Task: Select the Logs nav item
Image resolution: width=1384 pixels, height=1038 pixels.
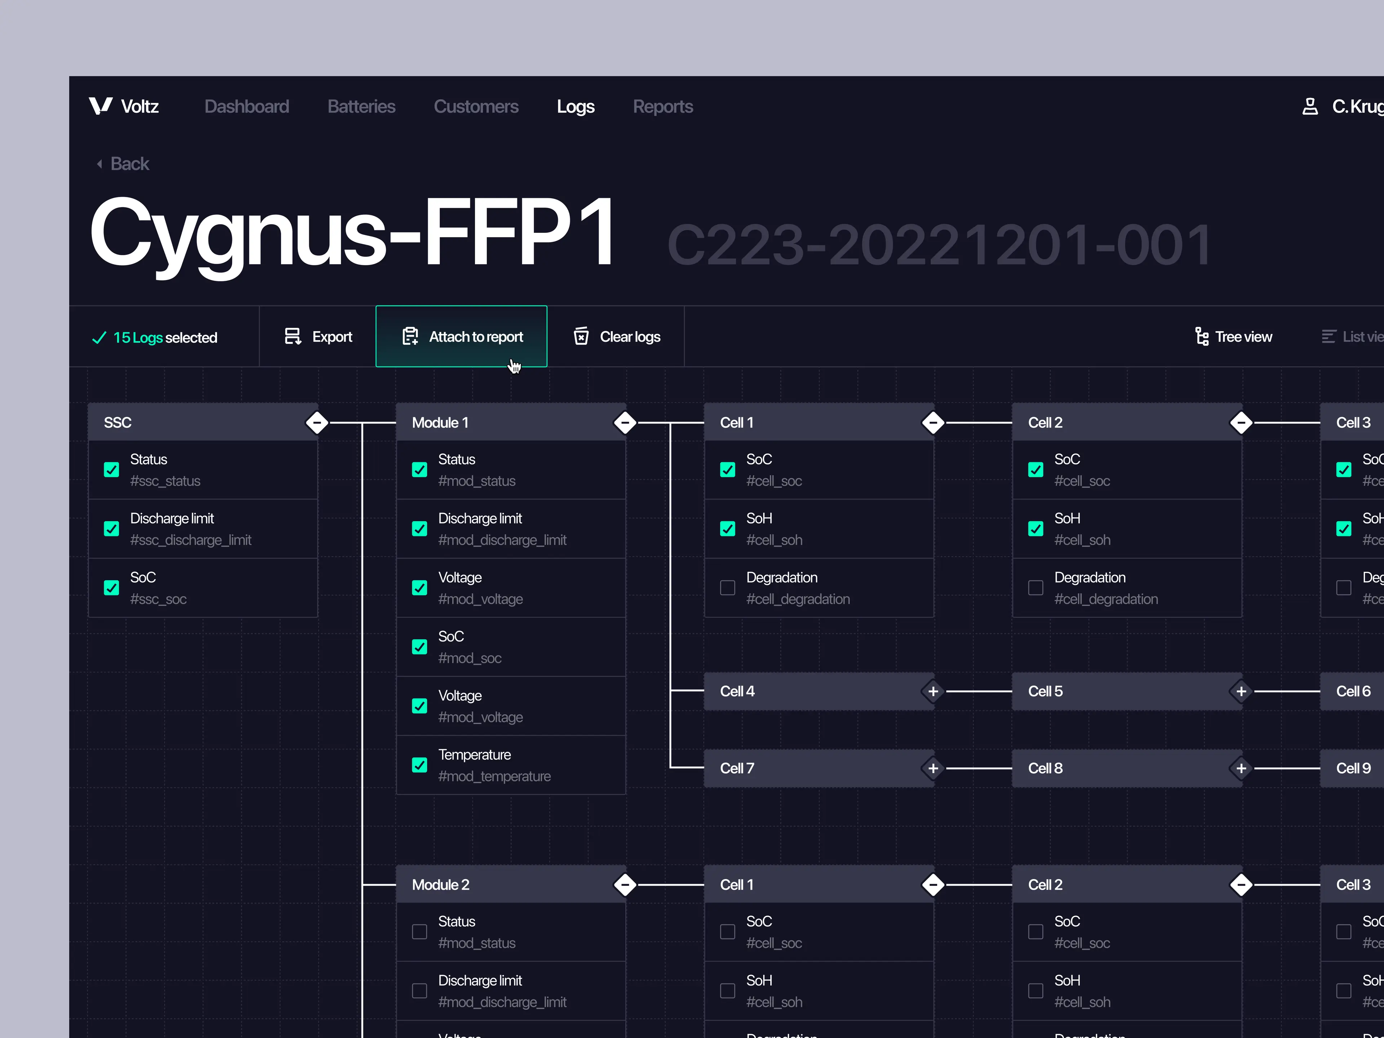Action: pyautogui.click(x=576, y=106)
